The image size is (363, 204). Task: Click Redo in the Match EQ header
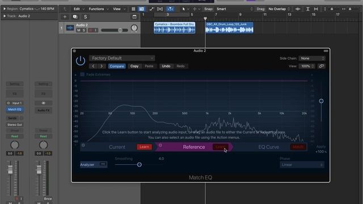180,66
